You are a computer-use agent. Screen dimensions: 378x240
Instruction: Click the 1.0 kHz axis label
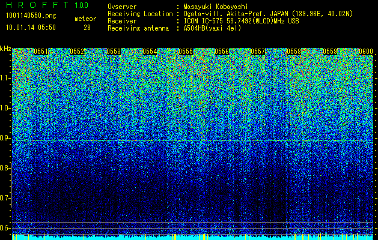[x=5, y=108]
